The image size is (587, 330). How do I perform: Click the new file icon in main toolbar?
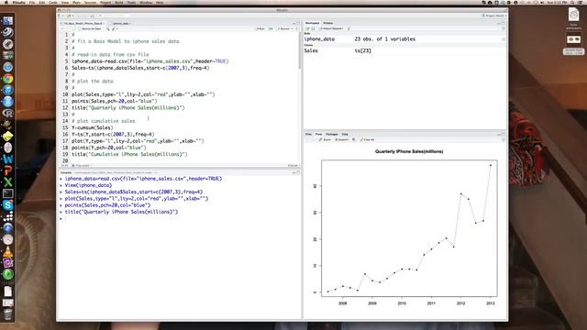point(60,16)
